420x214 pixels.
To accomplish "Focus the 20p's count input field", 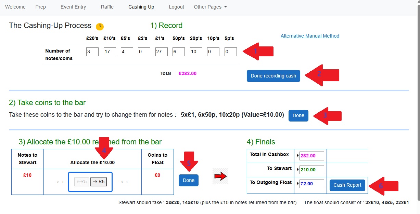I will pos(196,52).
